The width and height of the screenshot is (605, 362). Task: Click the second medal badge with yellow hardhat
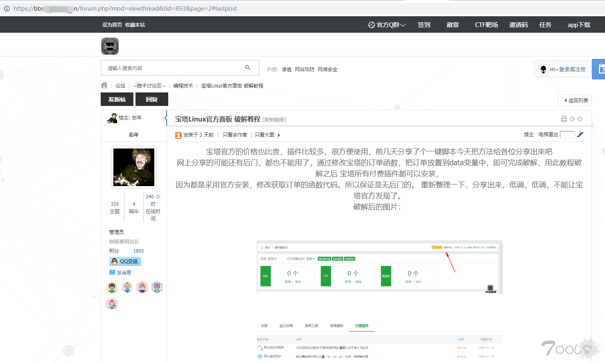point(127,288)
